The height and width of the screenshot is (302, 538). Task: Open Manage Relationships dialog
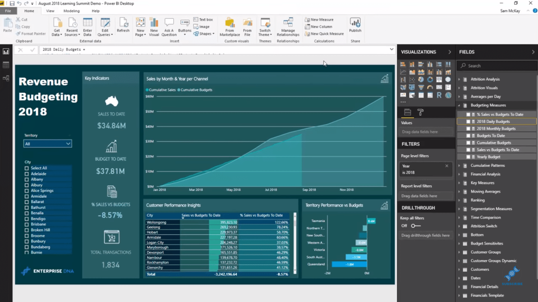(x=288, y=27)
